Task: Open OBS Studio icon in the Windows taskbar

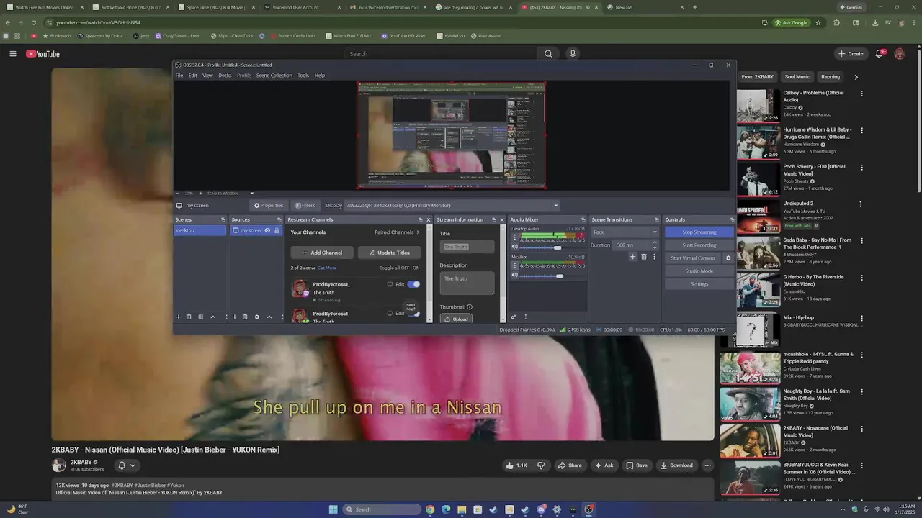Action: tap(589, 509)
